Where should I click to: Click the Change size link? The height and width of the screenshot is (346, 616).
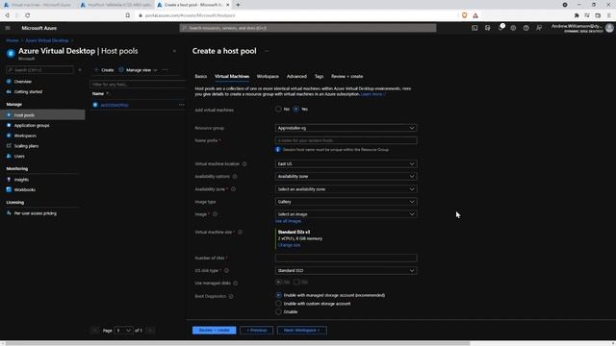pyautogui.click(x=289, y=245)
